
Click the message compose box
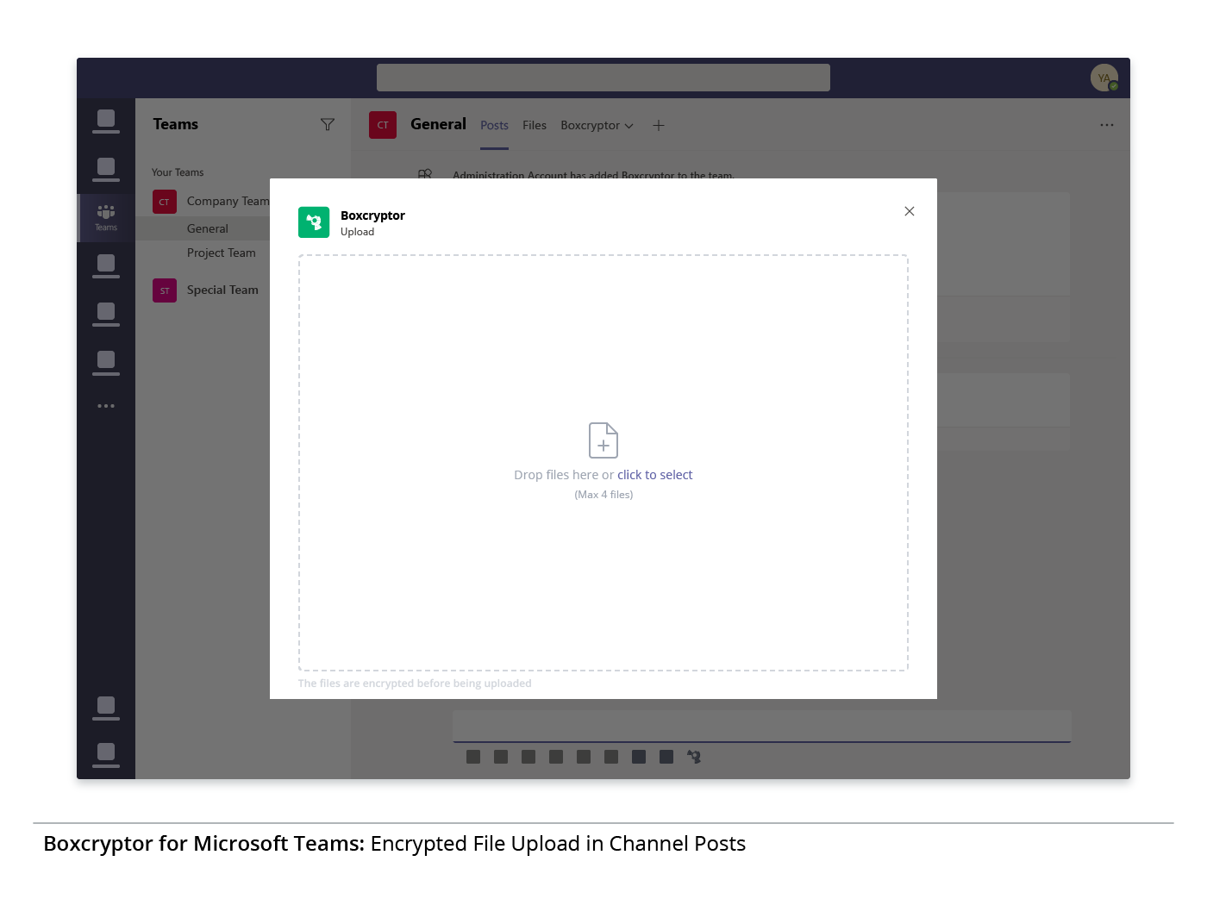point(762,726)
